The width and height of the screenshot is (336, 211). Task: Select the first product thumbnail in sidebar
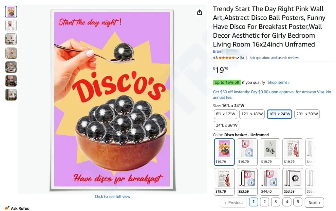pyautogui.click(x=11, y=12)
